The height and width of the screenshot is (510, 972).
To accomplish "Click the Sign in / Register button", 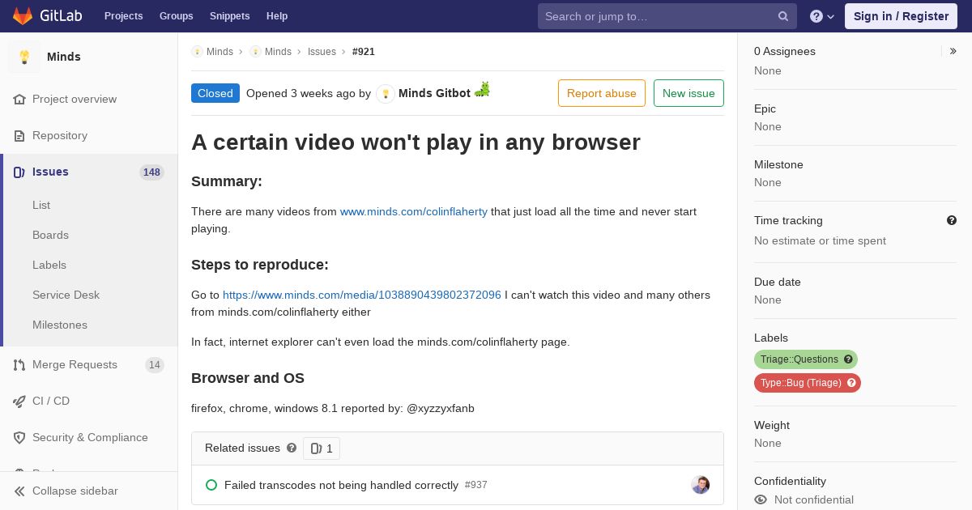I will tap(901, 16).
